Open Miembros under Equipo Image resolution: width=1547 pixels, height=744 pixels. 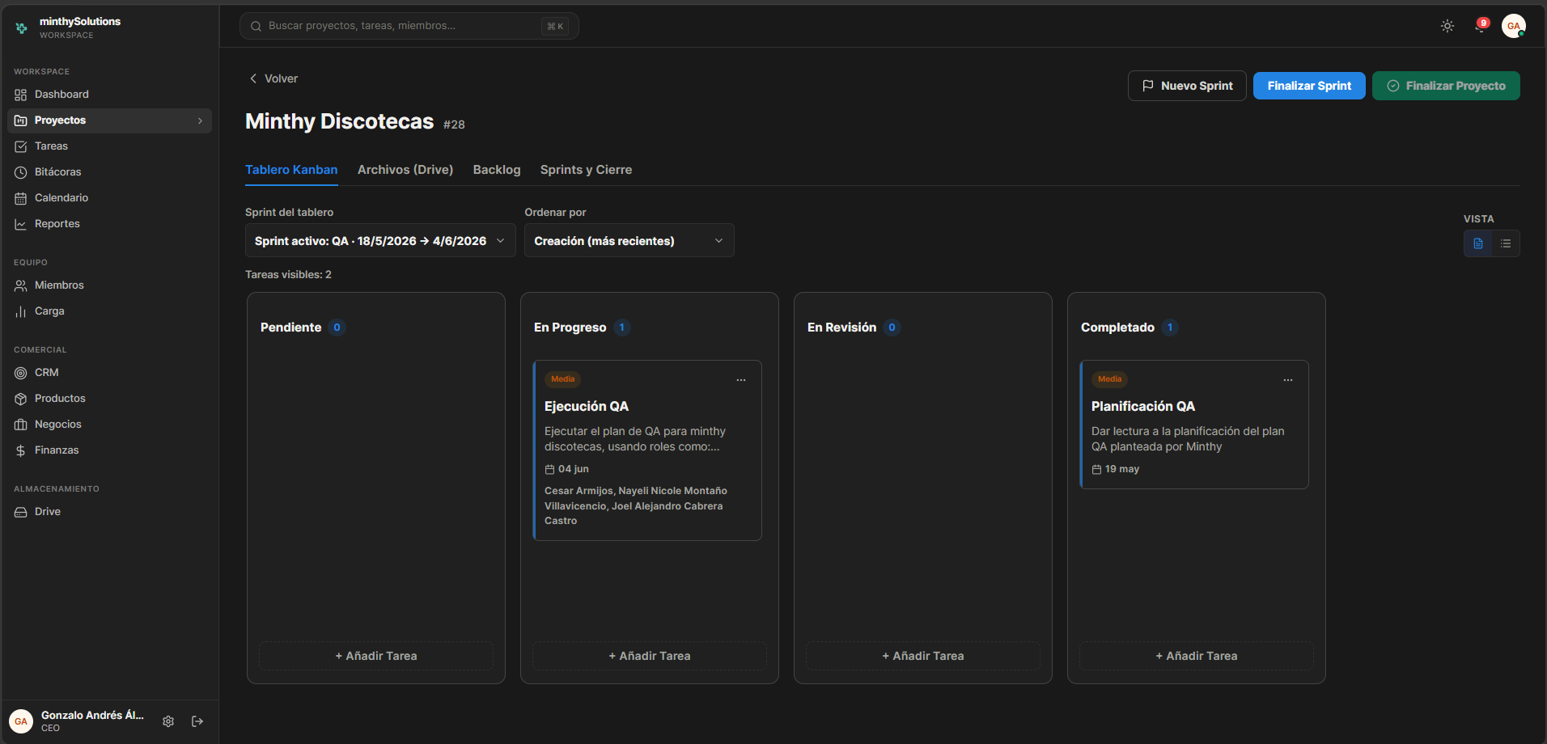(109, 285)
